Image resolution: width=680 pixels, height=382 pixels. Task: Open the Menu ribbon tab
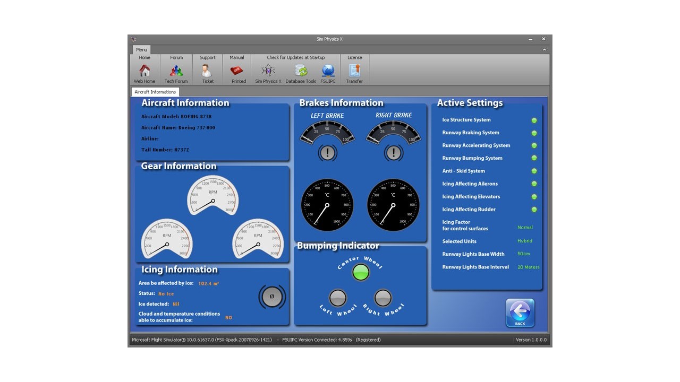[x=141, y=50]
